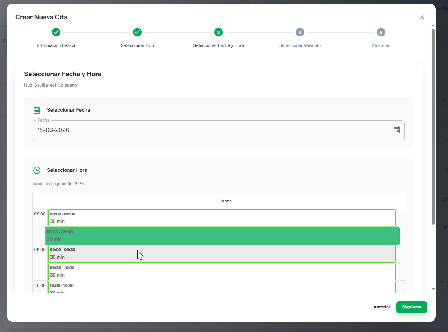This screenshot has height=332, width=448.
Task: Select the 08:30 - 09:00 time slot
Action: pos(222,236)
